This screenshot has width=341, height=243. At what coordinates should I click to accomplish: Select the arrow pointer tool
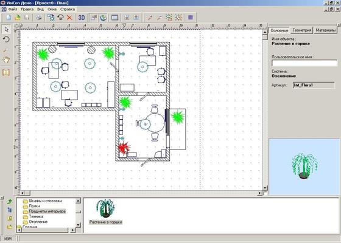click(x=6, y=29)
